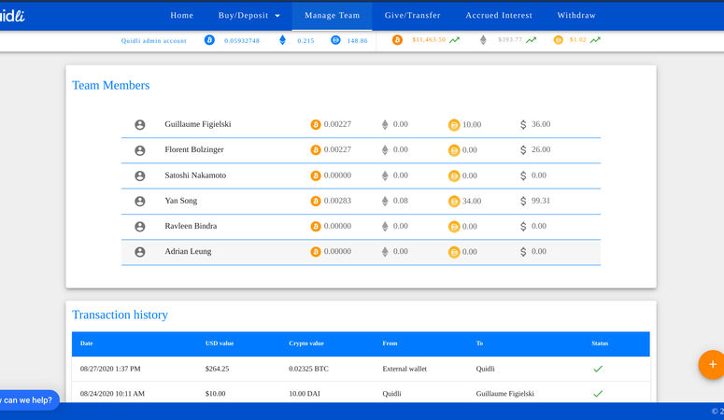The width and height of the screenshot is (724, 420).
Task: Click the 10.00 DAI crypto value
Action: click(x=305, y=394)
